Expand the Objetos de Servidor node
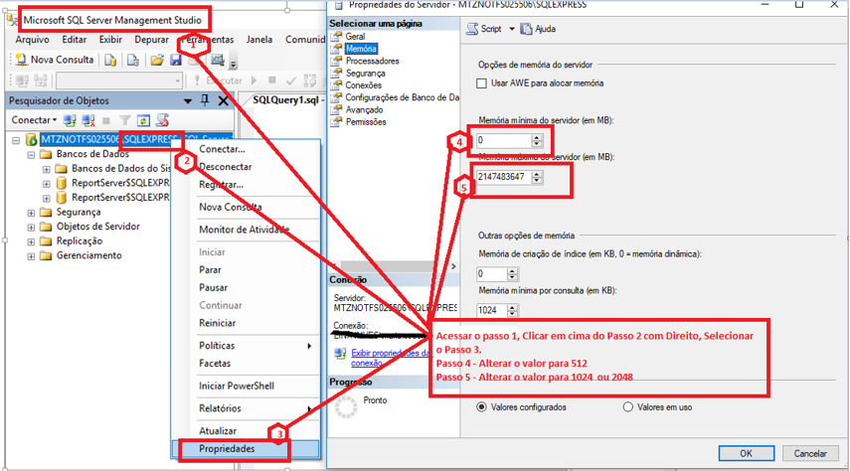The image size is (850, 471). coord(31,228)
